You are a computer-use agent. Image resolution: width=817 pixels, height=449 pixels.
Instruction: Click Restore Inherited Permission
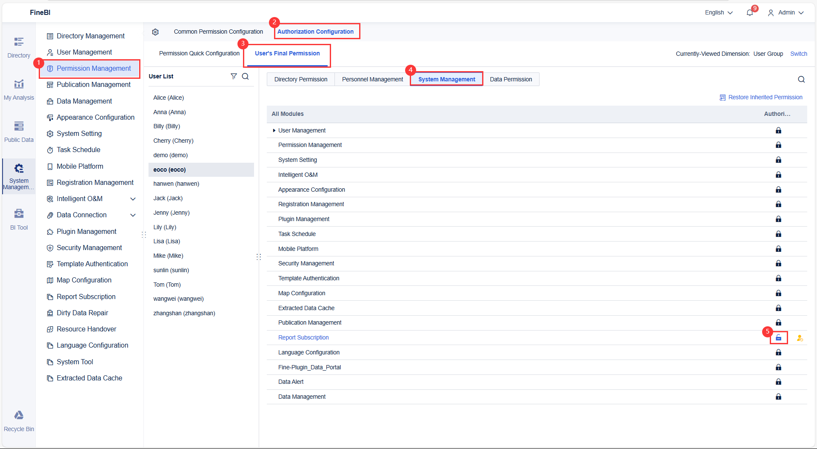761,98
